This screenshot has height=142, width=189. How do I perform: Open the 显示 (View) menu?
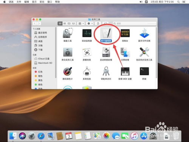(x=34, y=2)
